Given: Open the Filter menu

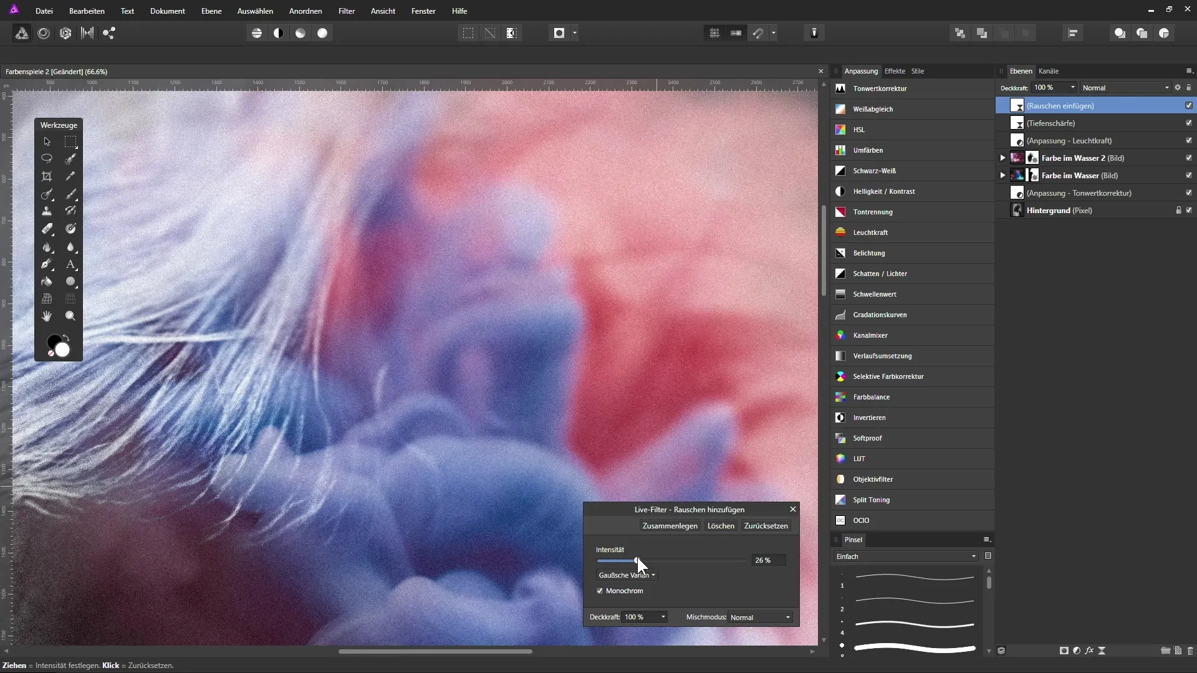Looking at the screenshot, I should coord(347,11).
